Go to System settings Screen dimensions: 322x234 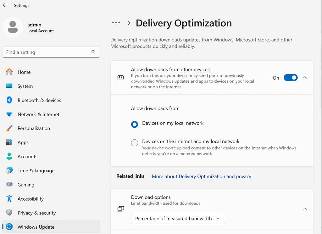25,86
